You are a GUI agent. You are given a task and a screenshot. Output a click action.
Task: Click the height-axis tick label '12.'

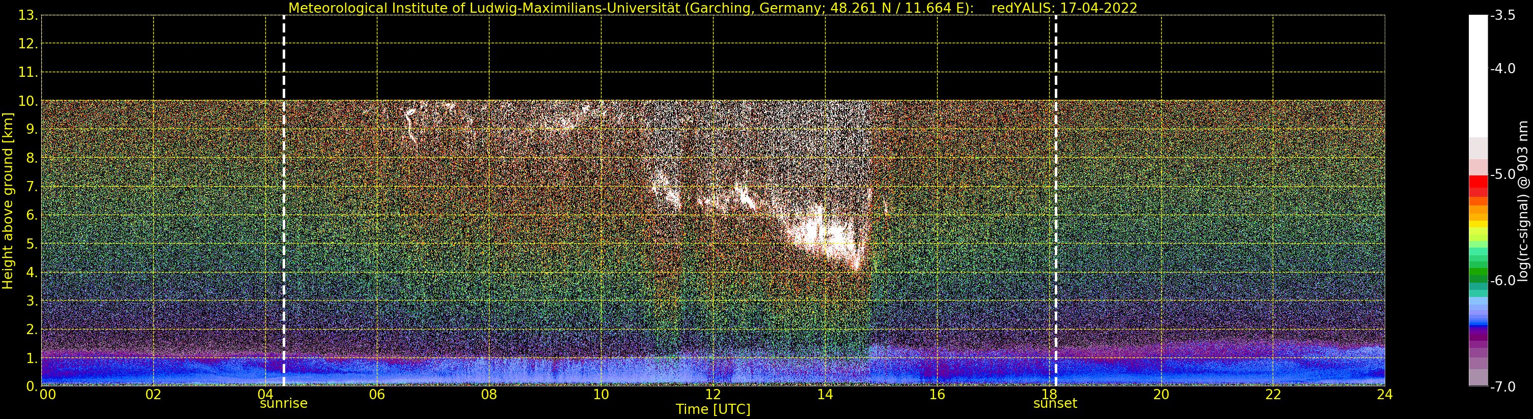click(x=29, y=44)
